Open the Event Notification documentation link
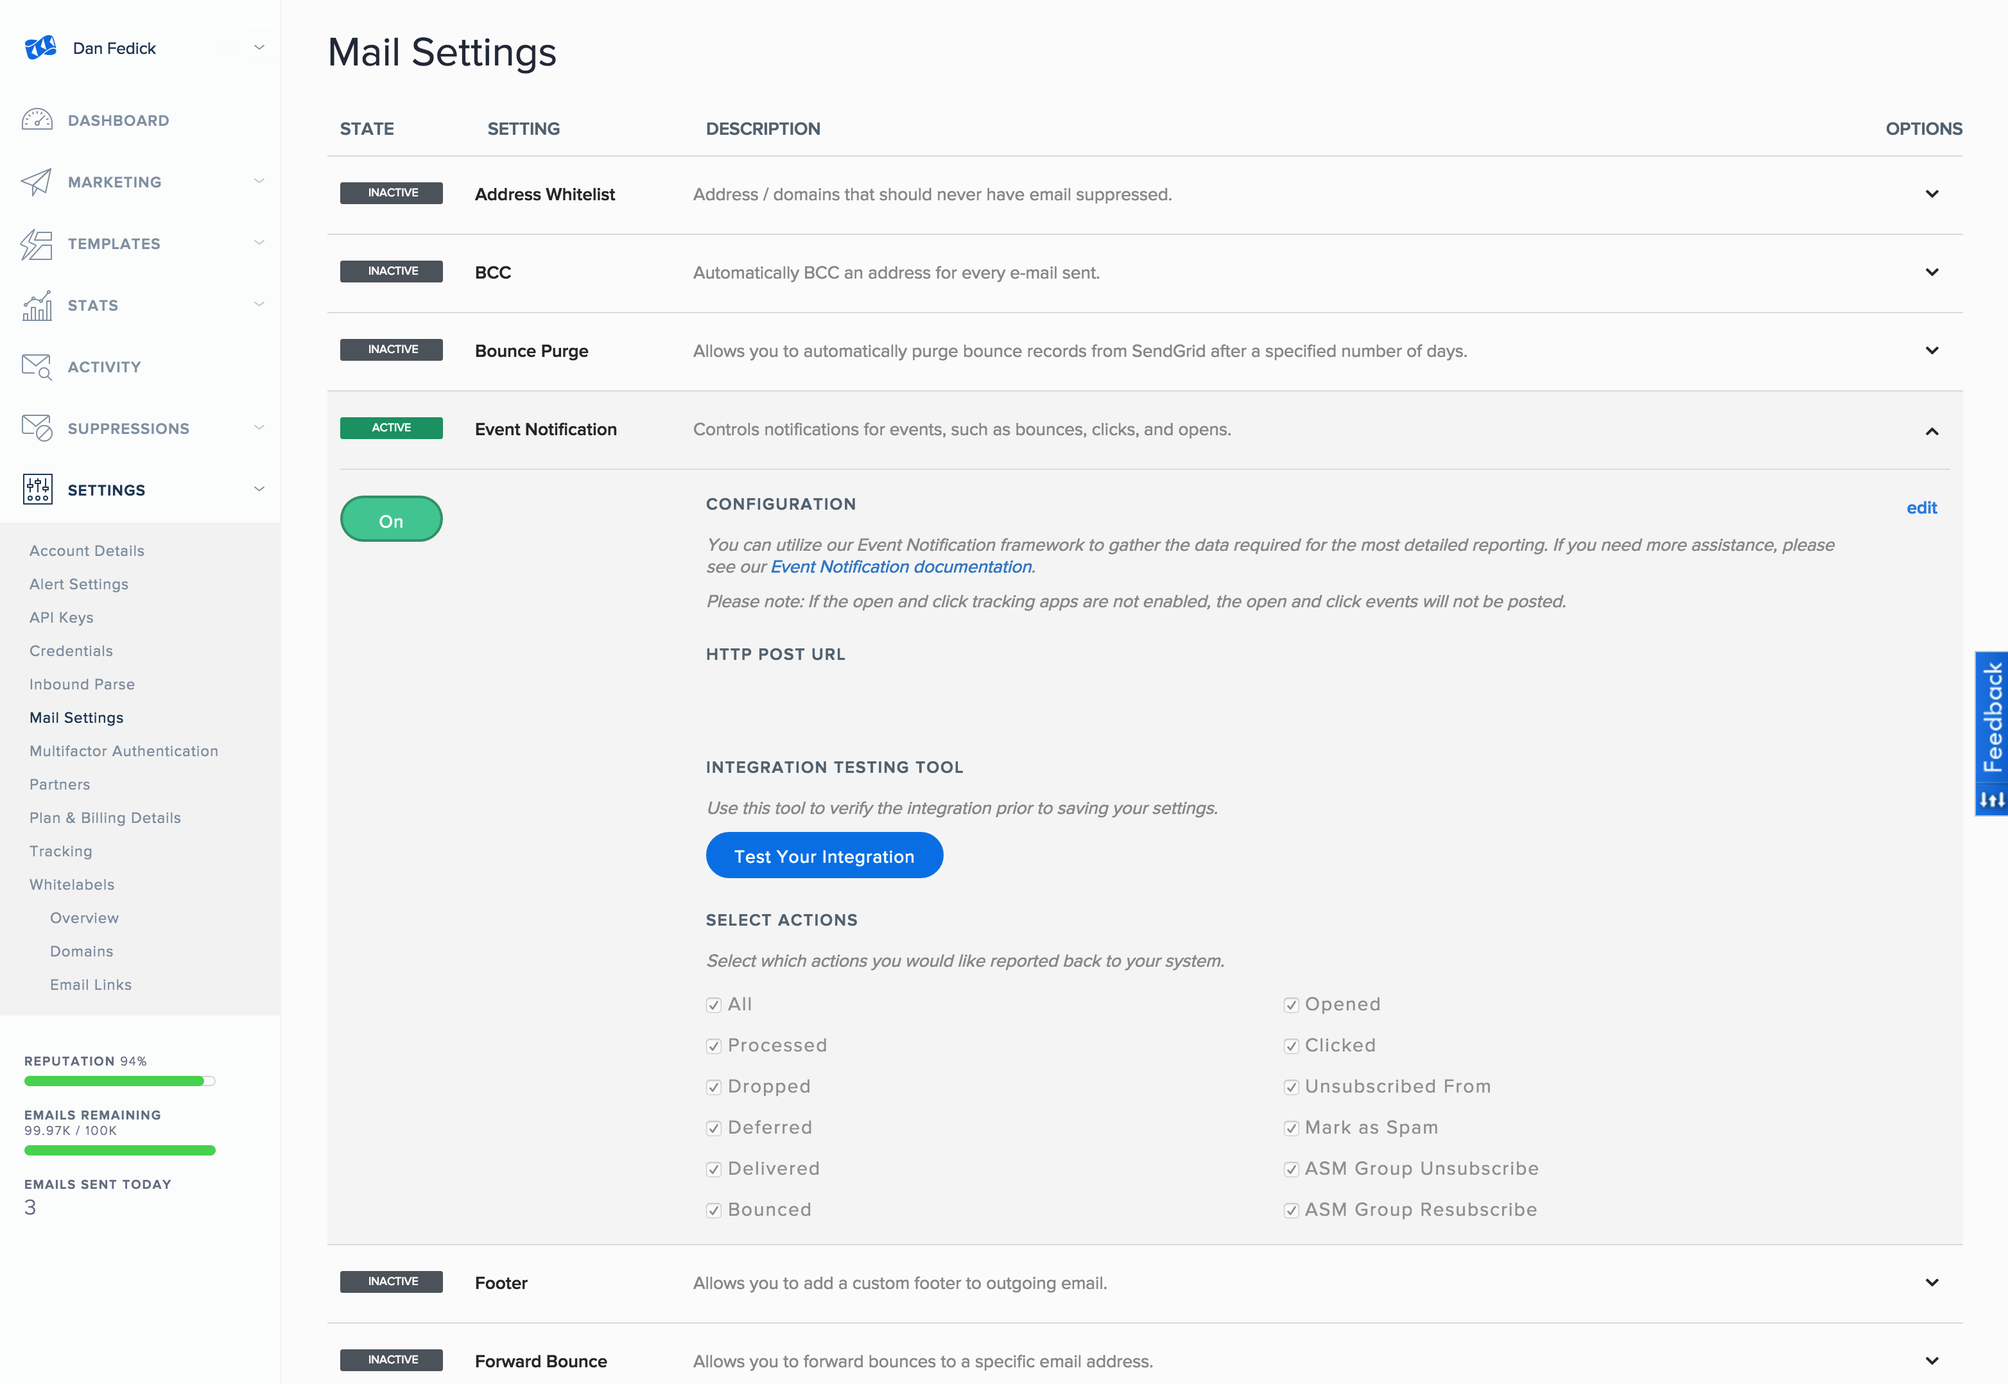The width and height of the screenshot is (2008, 1384). coord(901,567)
